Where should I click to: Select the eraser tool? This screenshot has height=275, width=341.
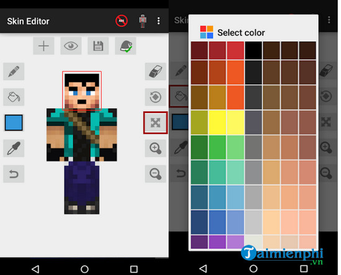pos(155,71)
